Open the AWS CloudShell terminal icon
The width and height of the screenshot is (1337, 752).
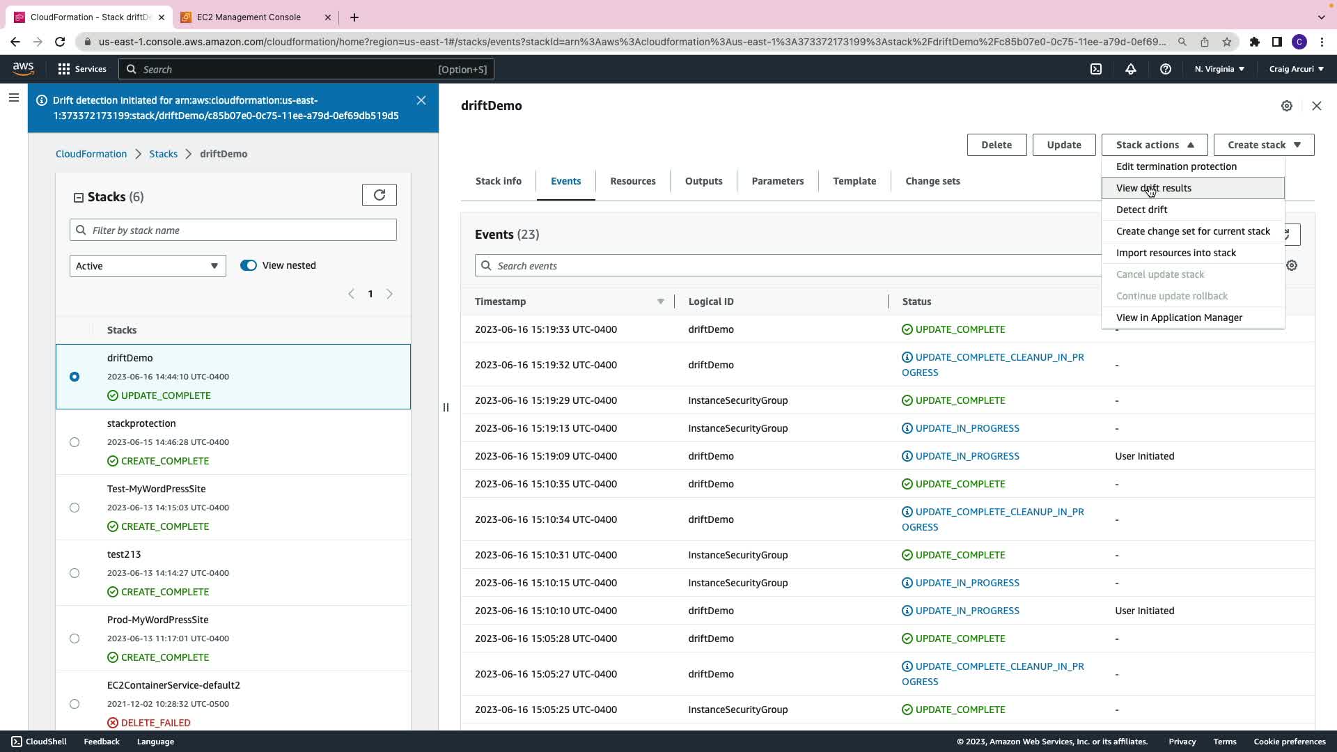pyautogui.click(x=1096, y=69)
